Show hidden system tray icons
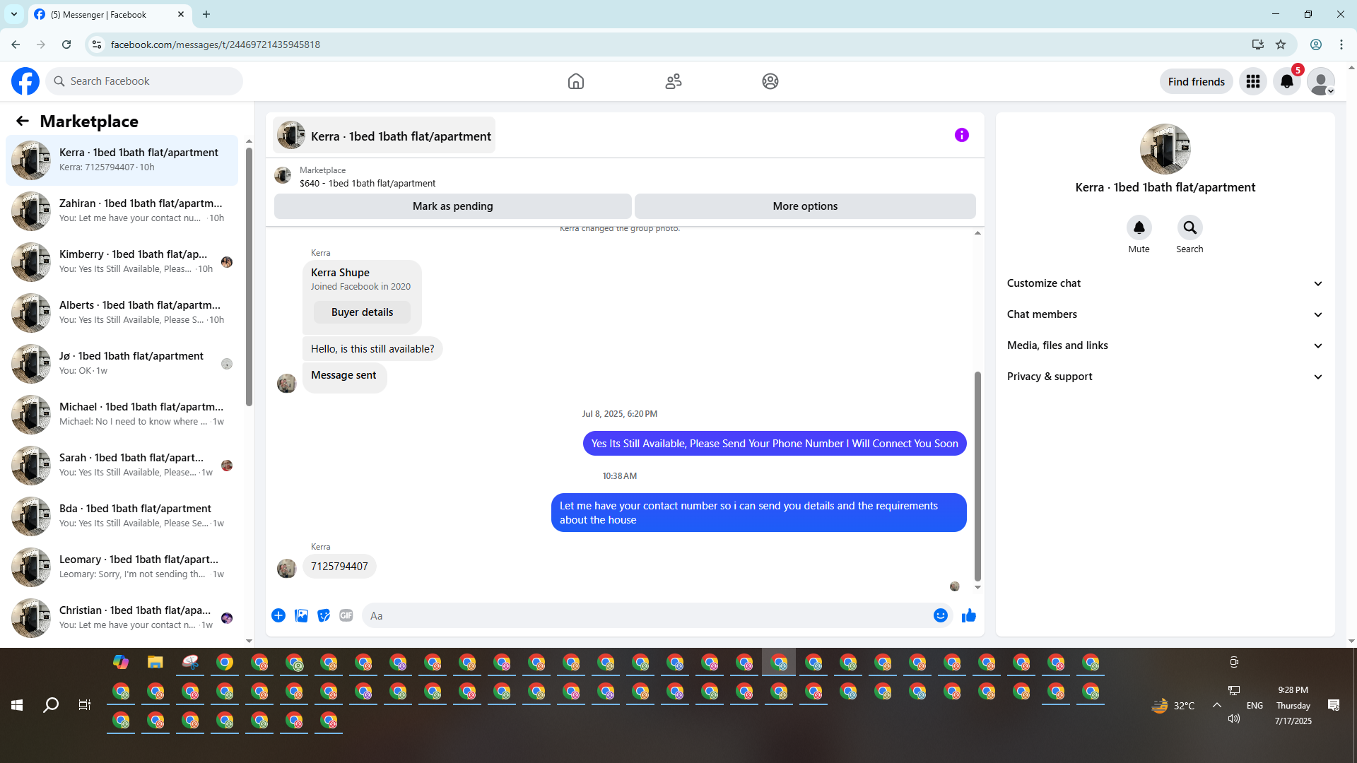Screen dimensions: 1357x763 click(1217, 705)
